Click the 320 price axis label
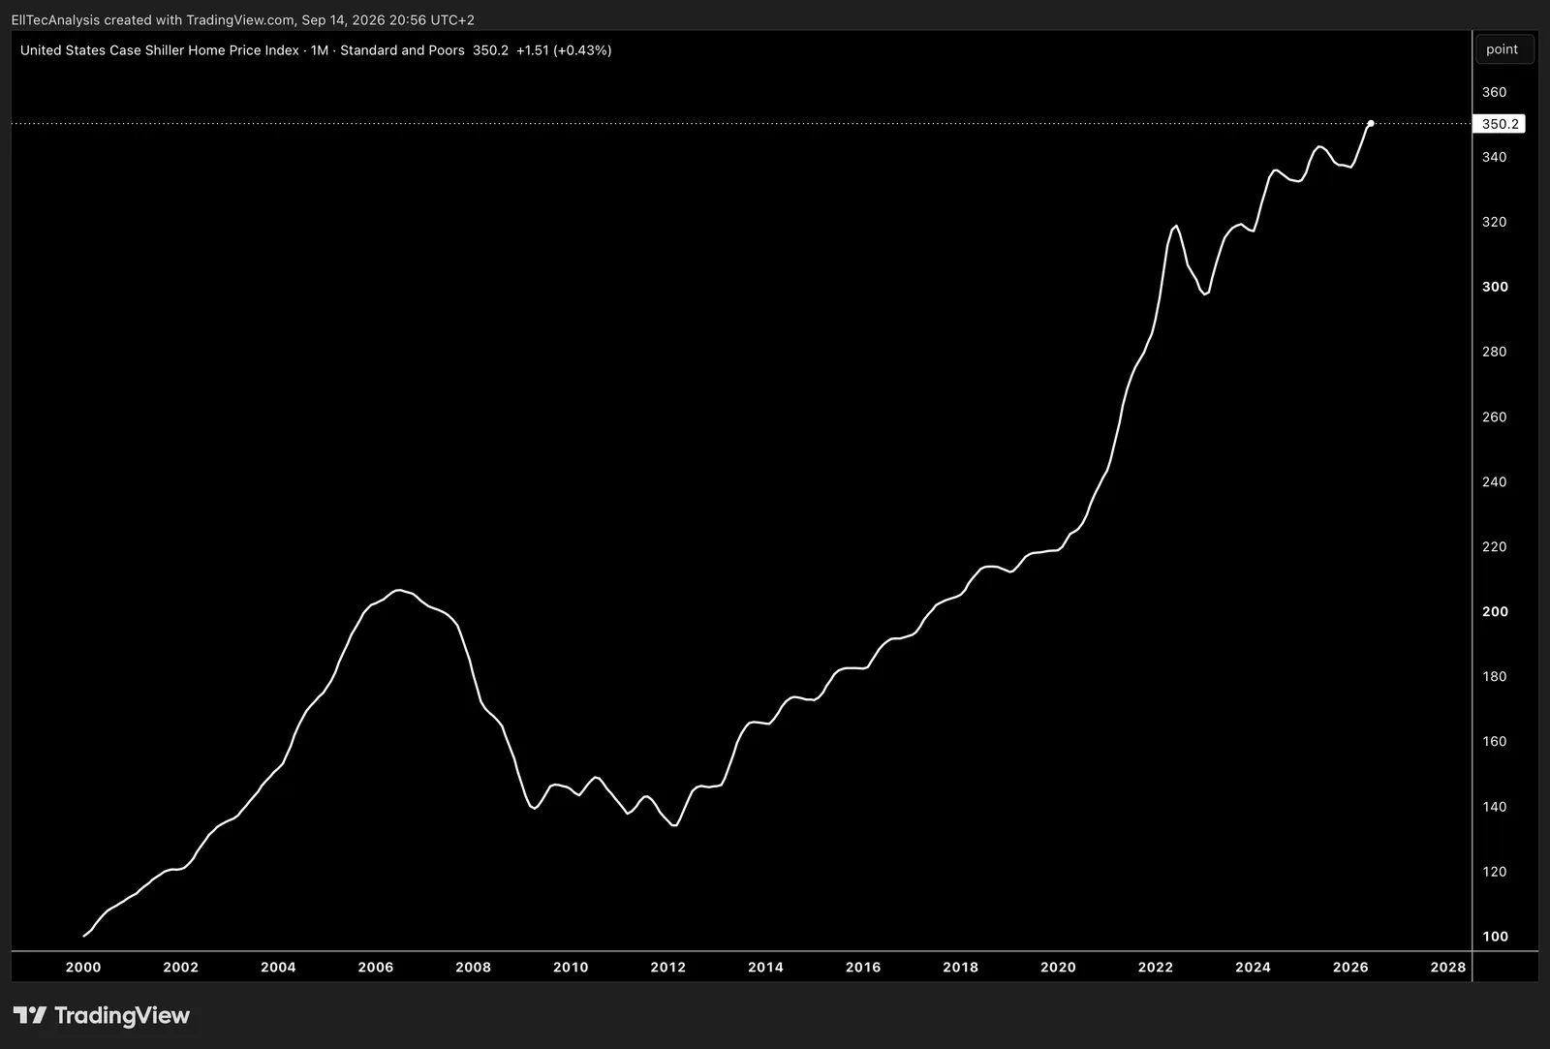This screenshot has width=1550, height=1049. click(x=1494, y=222)
